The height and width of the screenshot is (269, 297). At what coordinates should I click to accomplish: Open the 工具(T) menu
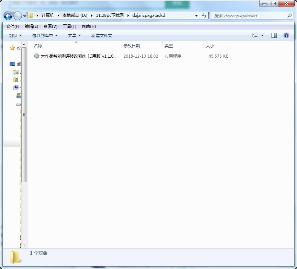click(x=69, y=26)
